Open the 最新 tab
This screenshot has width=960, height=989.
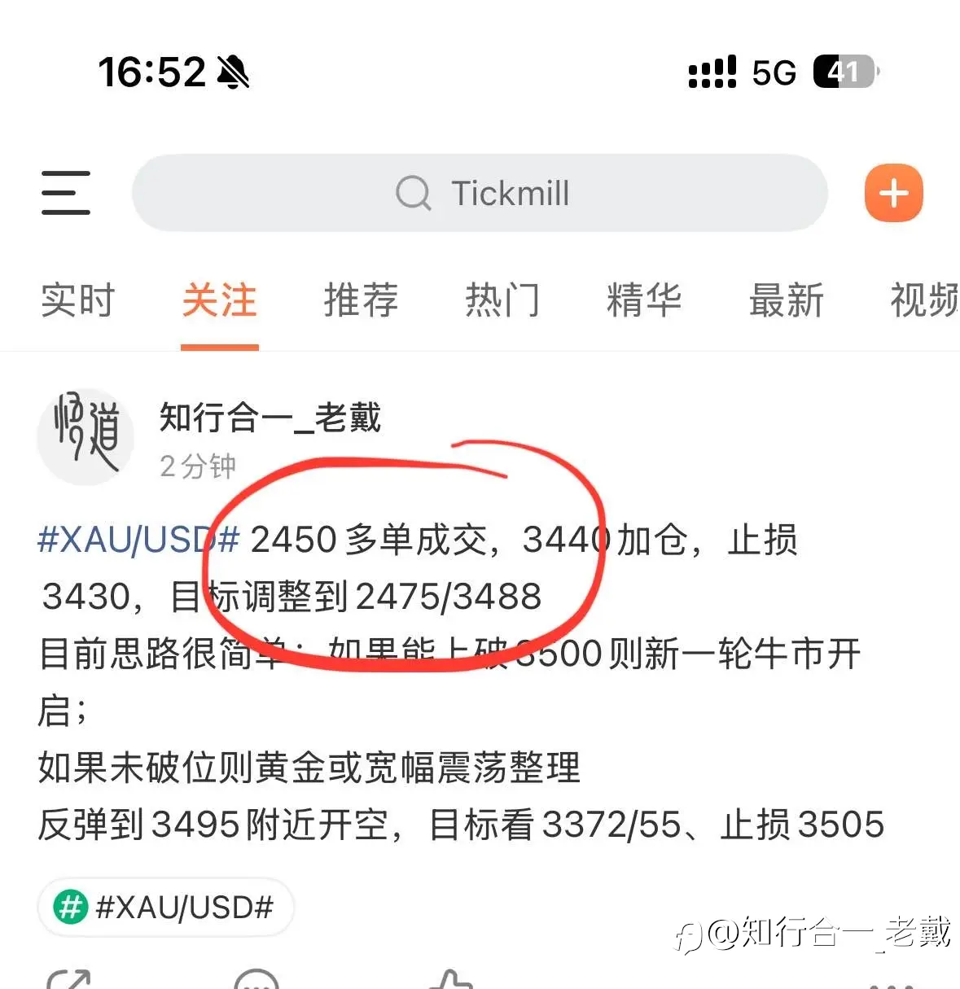[x=787, y=300]
